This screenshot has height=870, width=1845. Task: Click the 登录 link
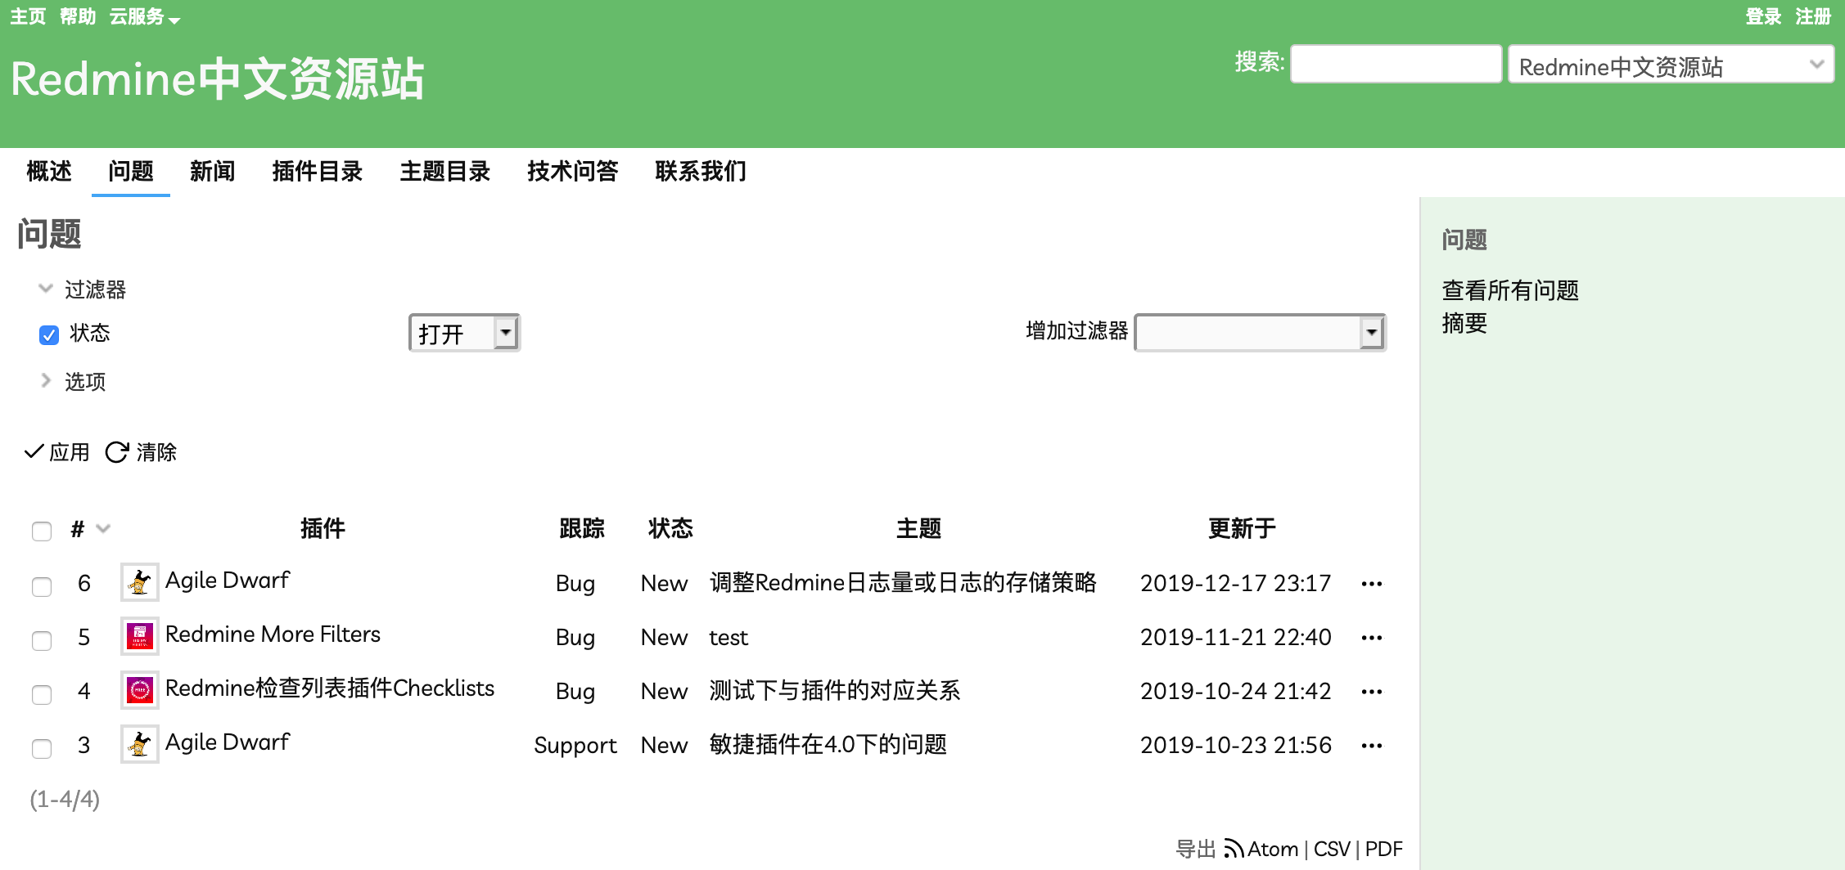pos(1763,16)
